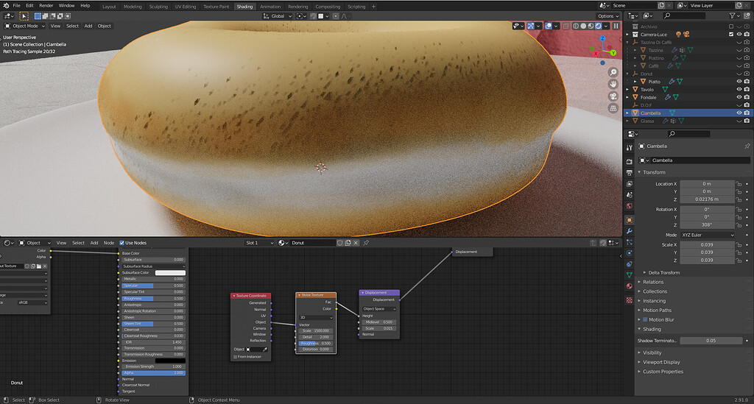
Task: Expand the Visibility panel
Action: pyautogui.click(x=652, y=352)
